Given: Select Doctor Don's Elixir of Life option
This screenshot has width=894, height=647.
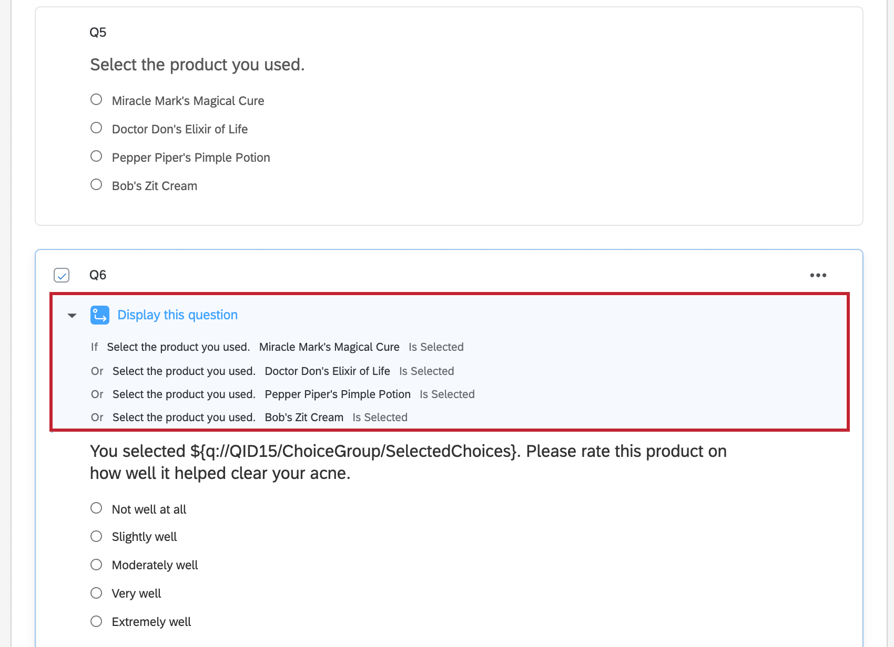Looking at the screenshot, I should [x=96, y=127].
